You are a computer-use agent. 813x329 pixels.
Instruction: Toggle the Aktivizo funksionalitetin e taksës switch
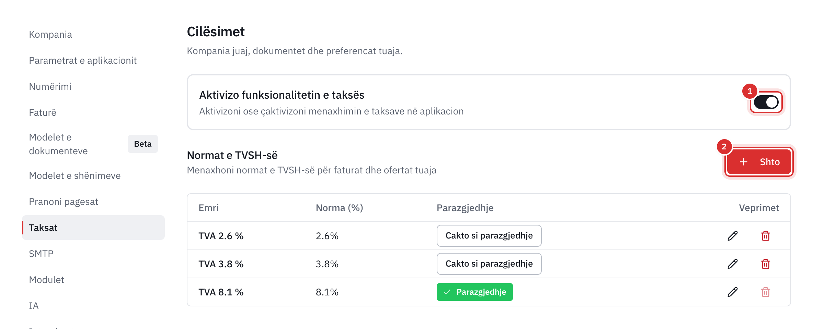click(766, 102)
